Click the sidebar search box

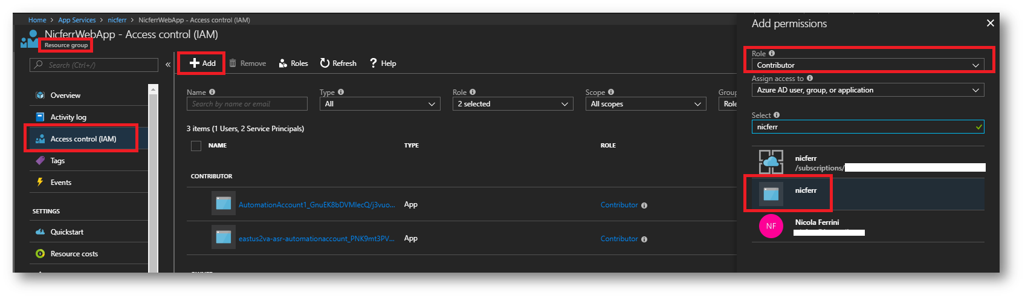point(94,65)
